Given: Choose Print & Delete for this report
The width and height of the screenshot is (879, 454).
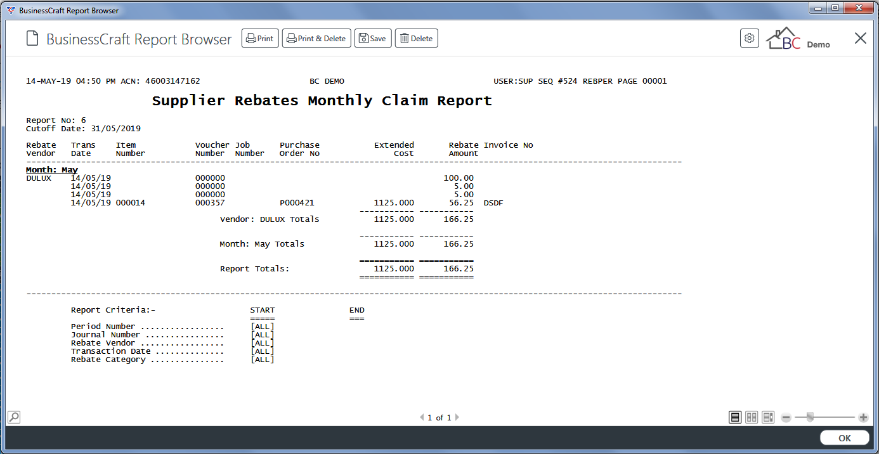Looking at the screenshot, I should pos(316,39).
